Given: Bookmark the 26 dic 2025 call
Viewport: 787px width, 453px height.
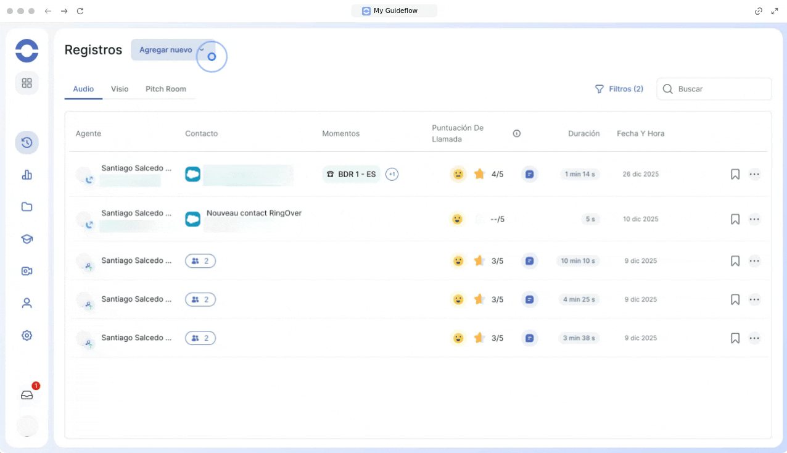Looking at the screenshot, I should [x=735, y=174].
